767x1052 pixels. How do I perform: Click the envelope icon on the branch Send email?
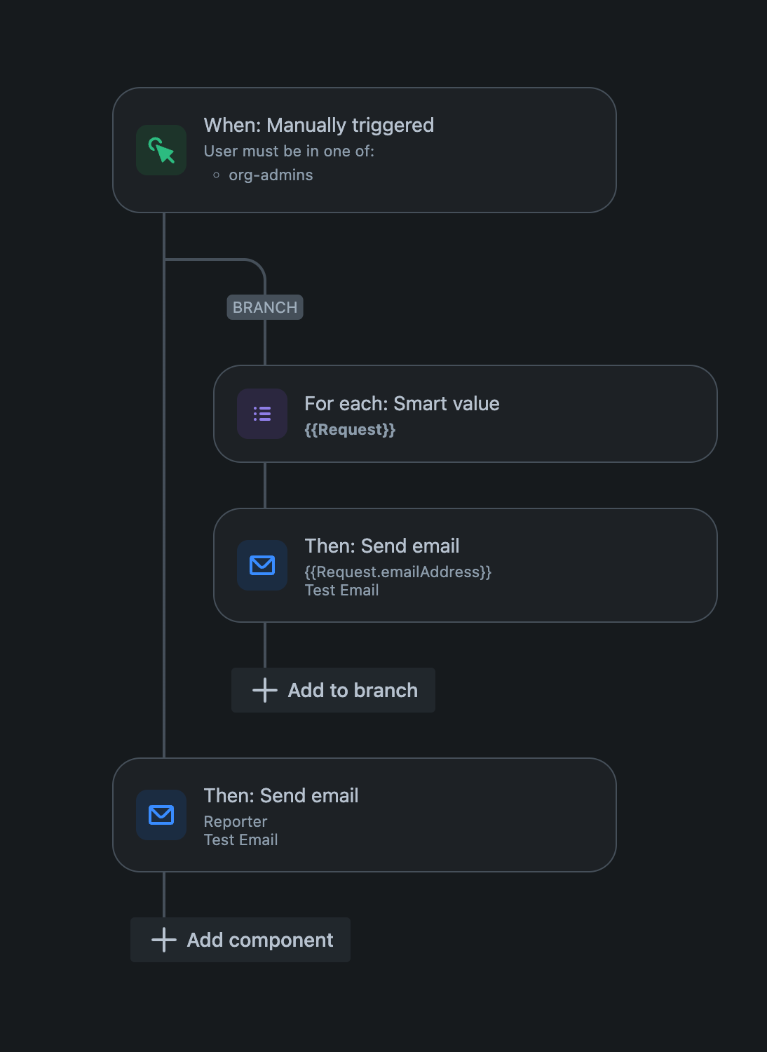pyautogui.click(x=262, y=565)
